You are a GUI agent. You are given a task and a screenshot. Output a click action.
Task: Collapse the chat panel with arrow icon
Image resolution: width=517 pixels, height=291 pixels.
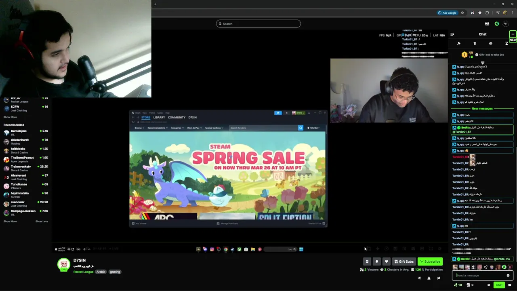(x=452, y=34)
